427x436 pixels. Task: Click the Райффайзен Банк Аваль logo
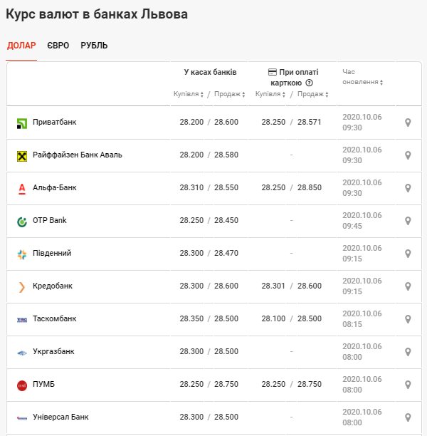point(21,155)
